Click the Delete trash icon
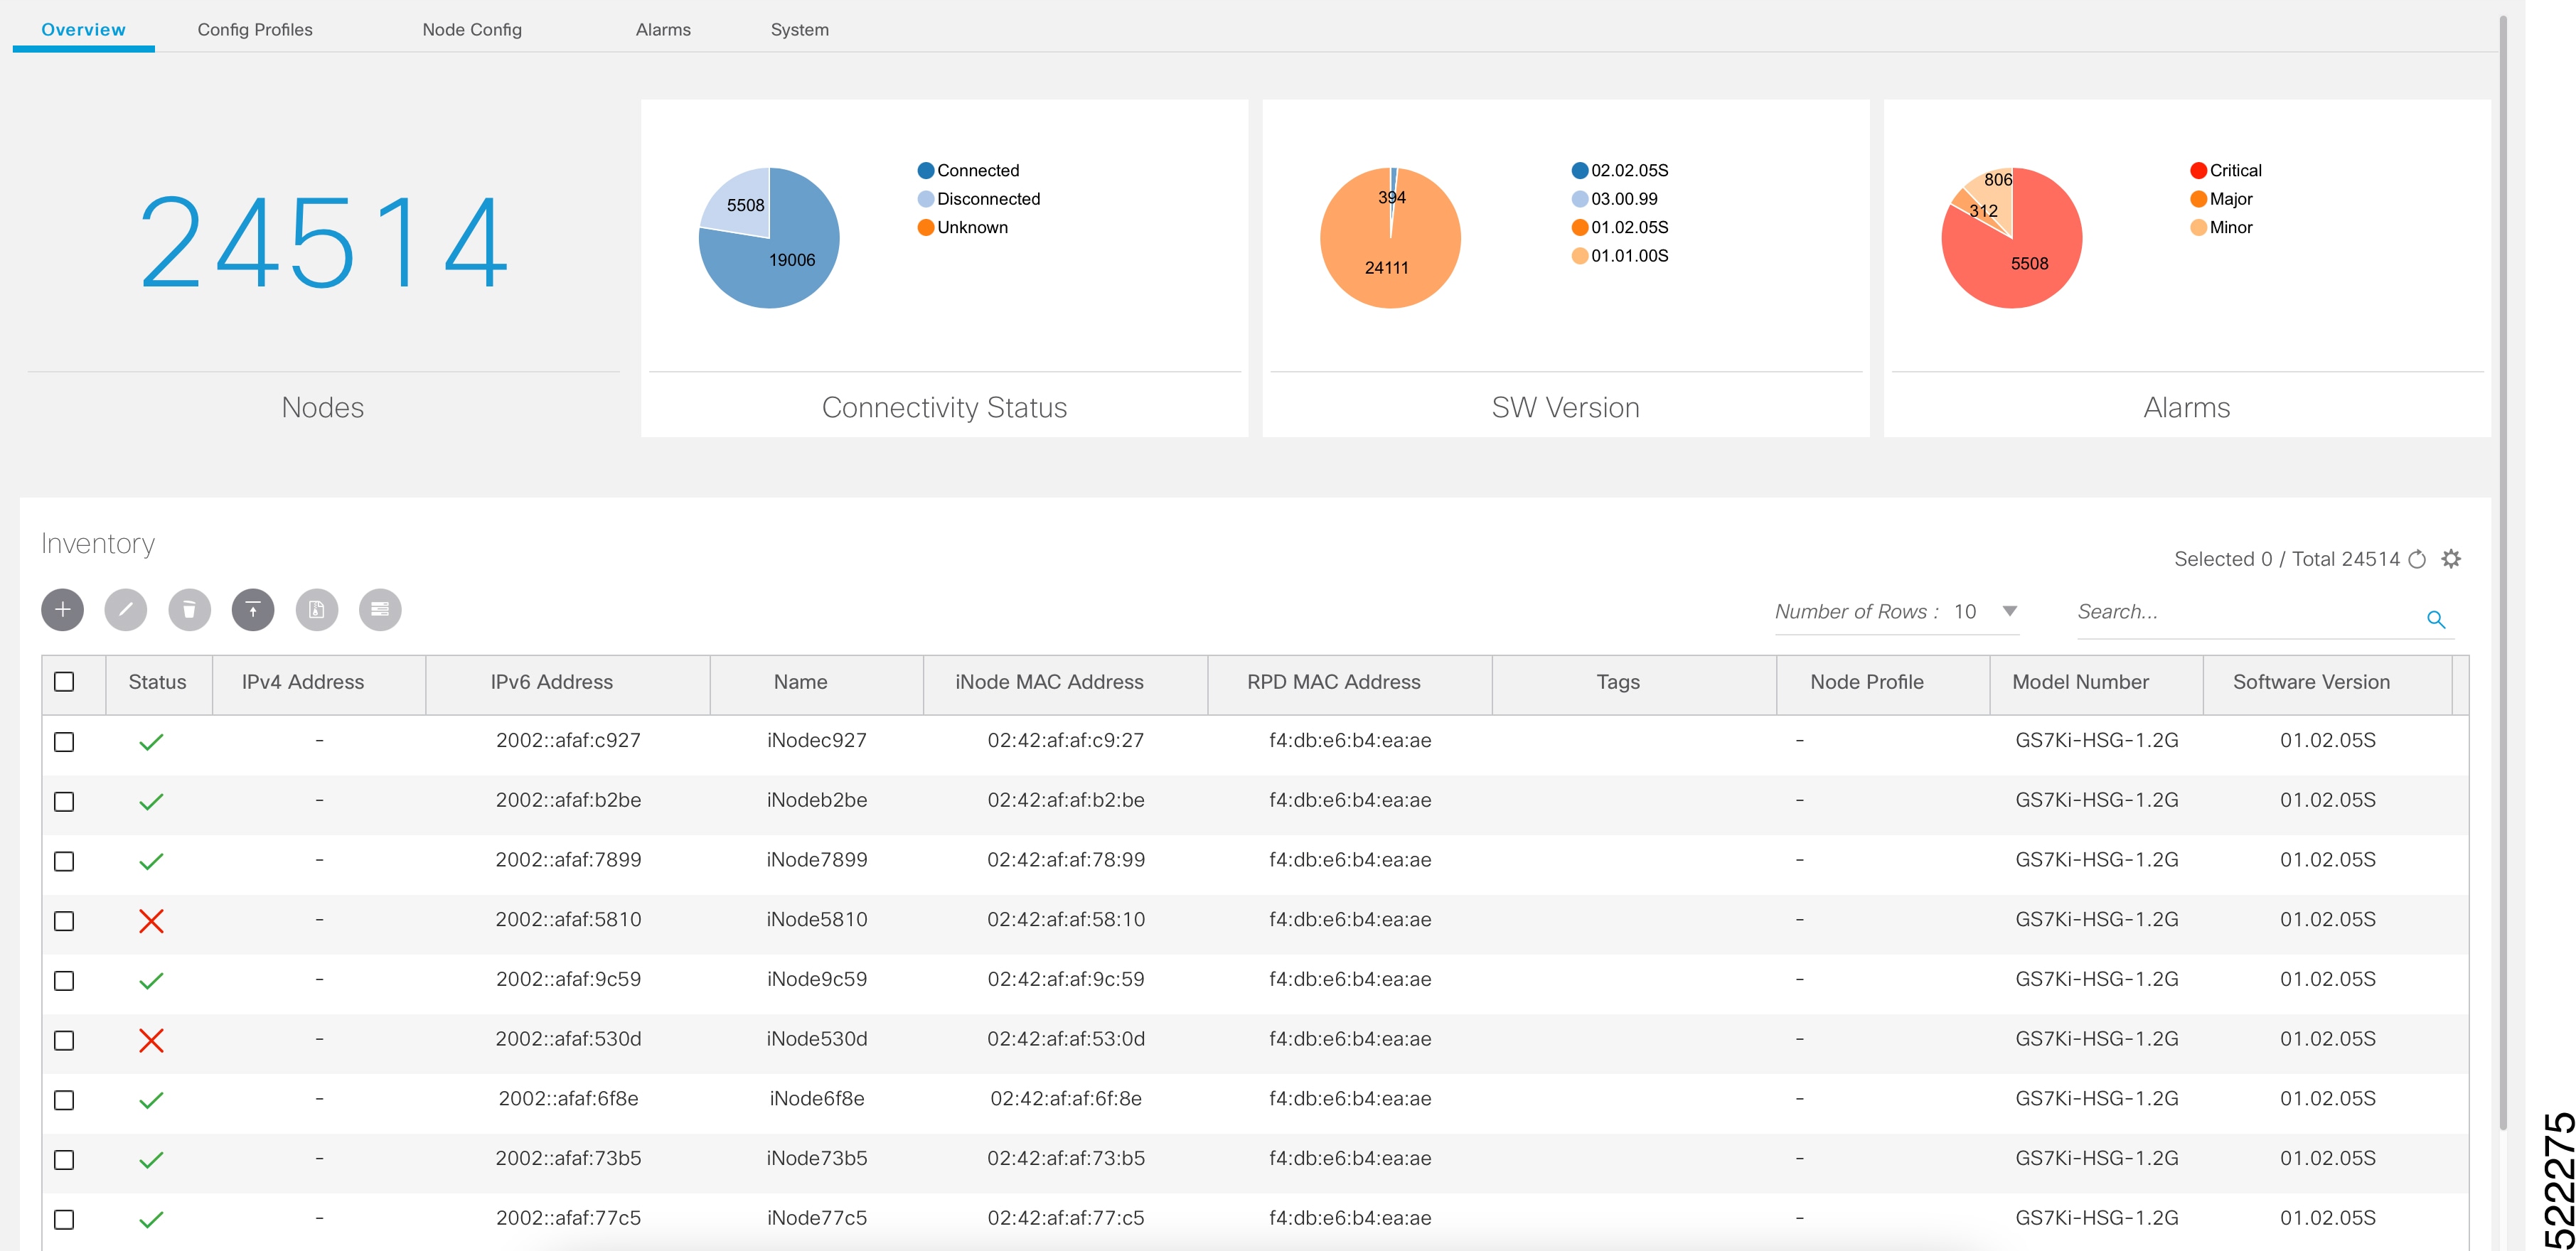 click(189, 609)
